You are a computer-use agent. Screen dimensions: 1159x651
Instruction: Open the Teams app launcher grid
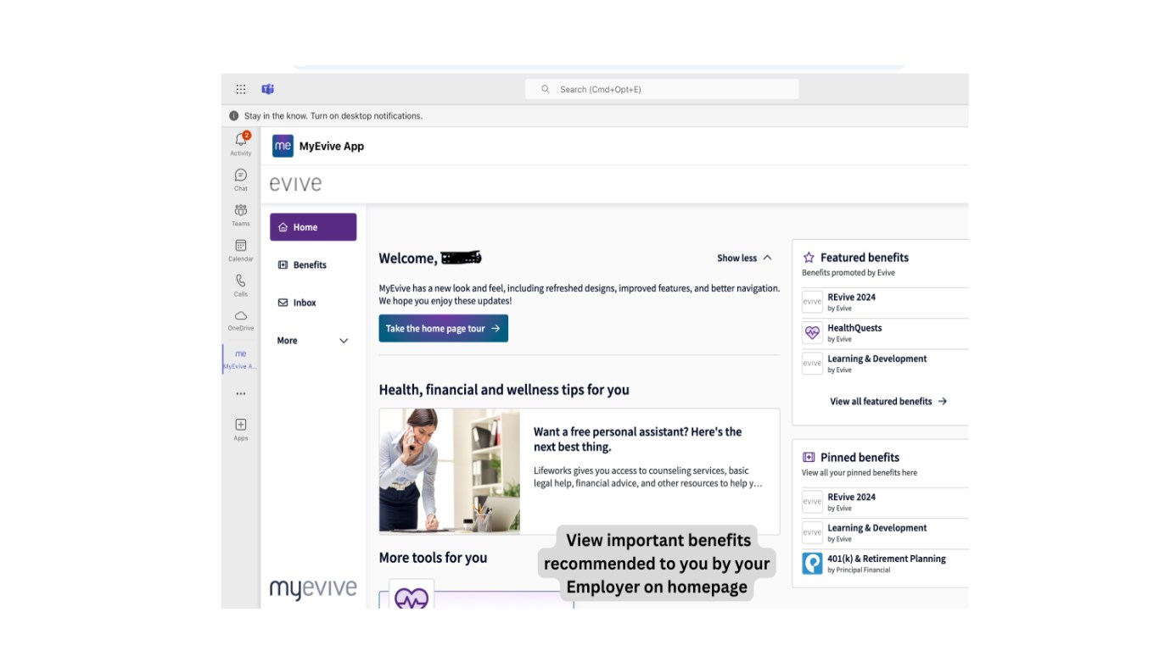point(241,89)
